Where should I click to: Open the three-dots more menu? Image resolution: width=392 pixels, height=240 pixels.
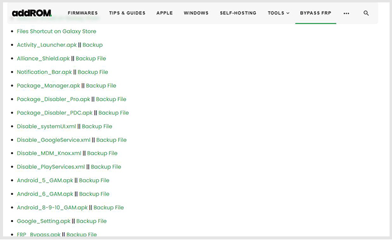(346, 13)
